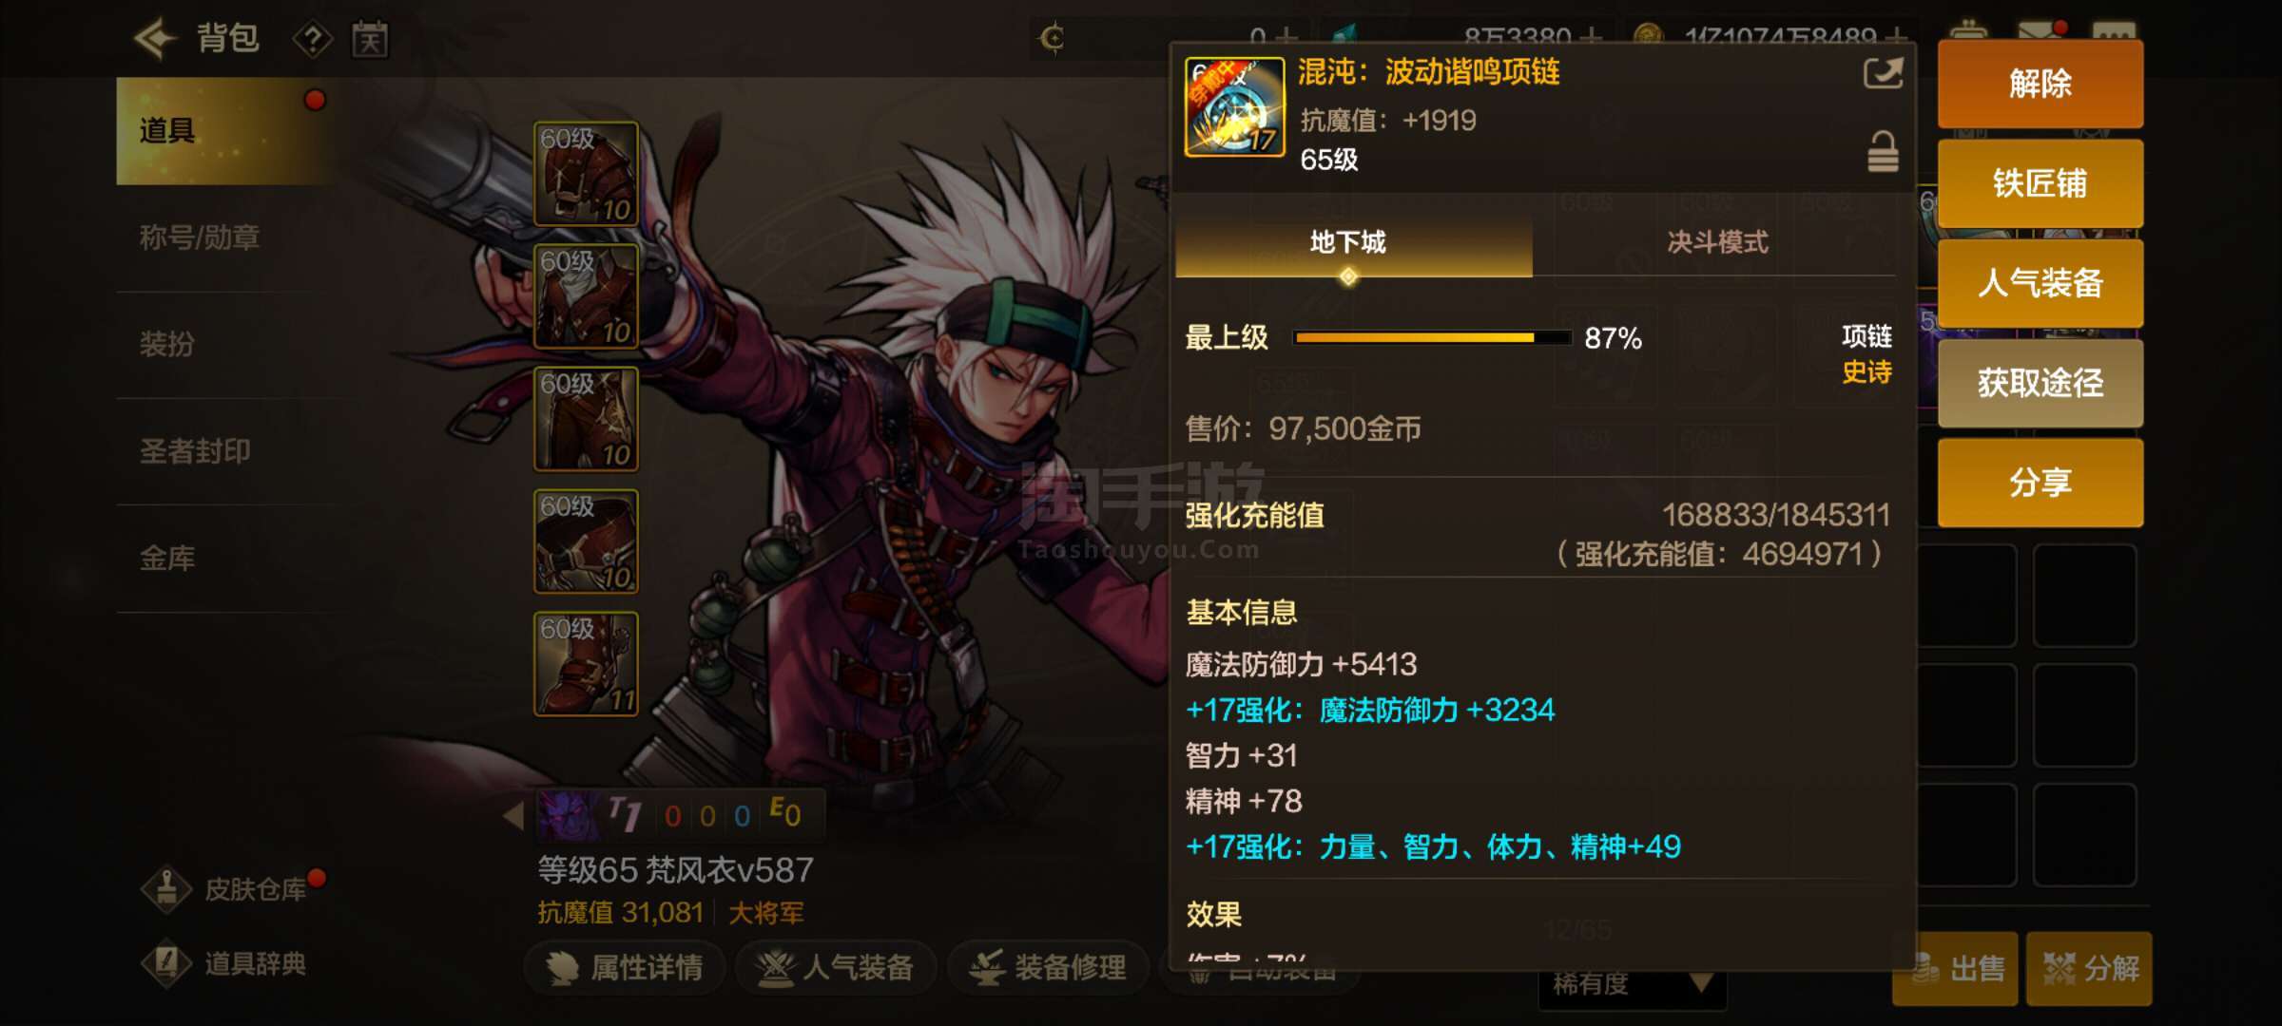This screenshot has width=2282, height=1026.
Task: Toggle the padlock lock on the necklace
Action: (1883, 152)
